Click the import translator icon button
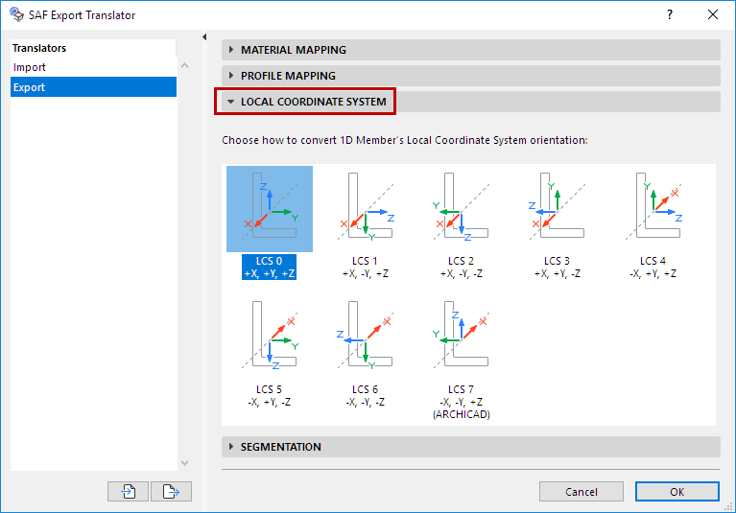 coord(128,492)
